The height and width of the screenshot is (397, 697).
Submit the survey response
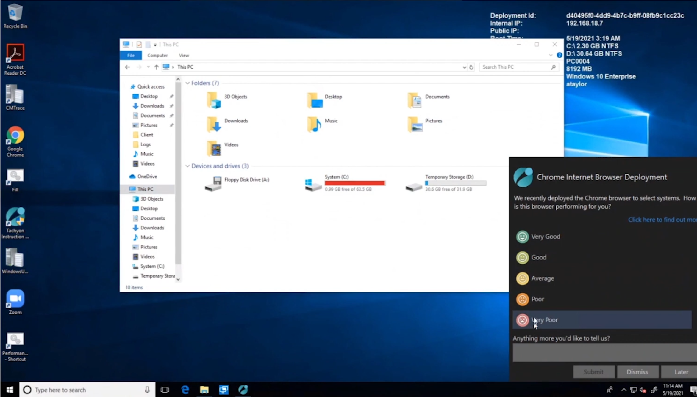tap(594, 372)
